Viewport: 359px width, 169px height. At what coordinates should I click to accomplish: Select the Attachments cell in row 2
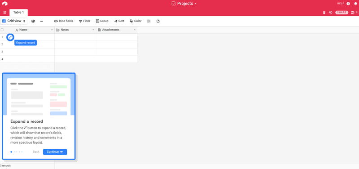[x=117, y=44]
